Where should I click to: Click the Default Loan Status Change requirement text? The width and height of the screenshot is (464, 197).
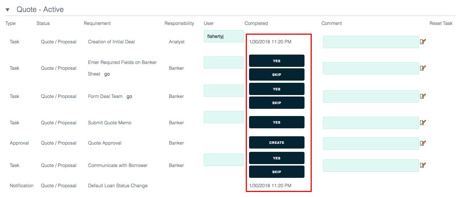pyautogui.click(x=118, y=185)
